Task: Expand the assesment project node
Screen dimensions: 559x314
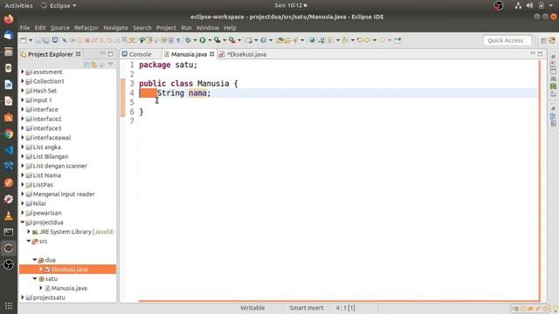Action: 23,72
